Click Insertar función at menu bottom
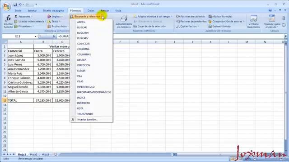The image size is (289, 162). tap(92, 120)
